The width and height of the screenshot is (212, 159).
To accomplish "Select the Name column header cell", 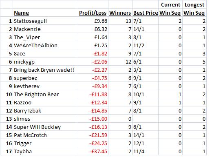I will tap(45, 13).
